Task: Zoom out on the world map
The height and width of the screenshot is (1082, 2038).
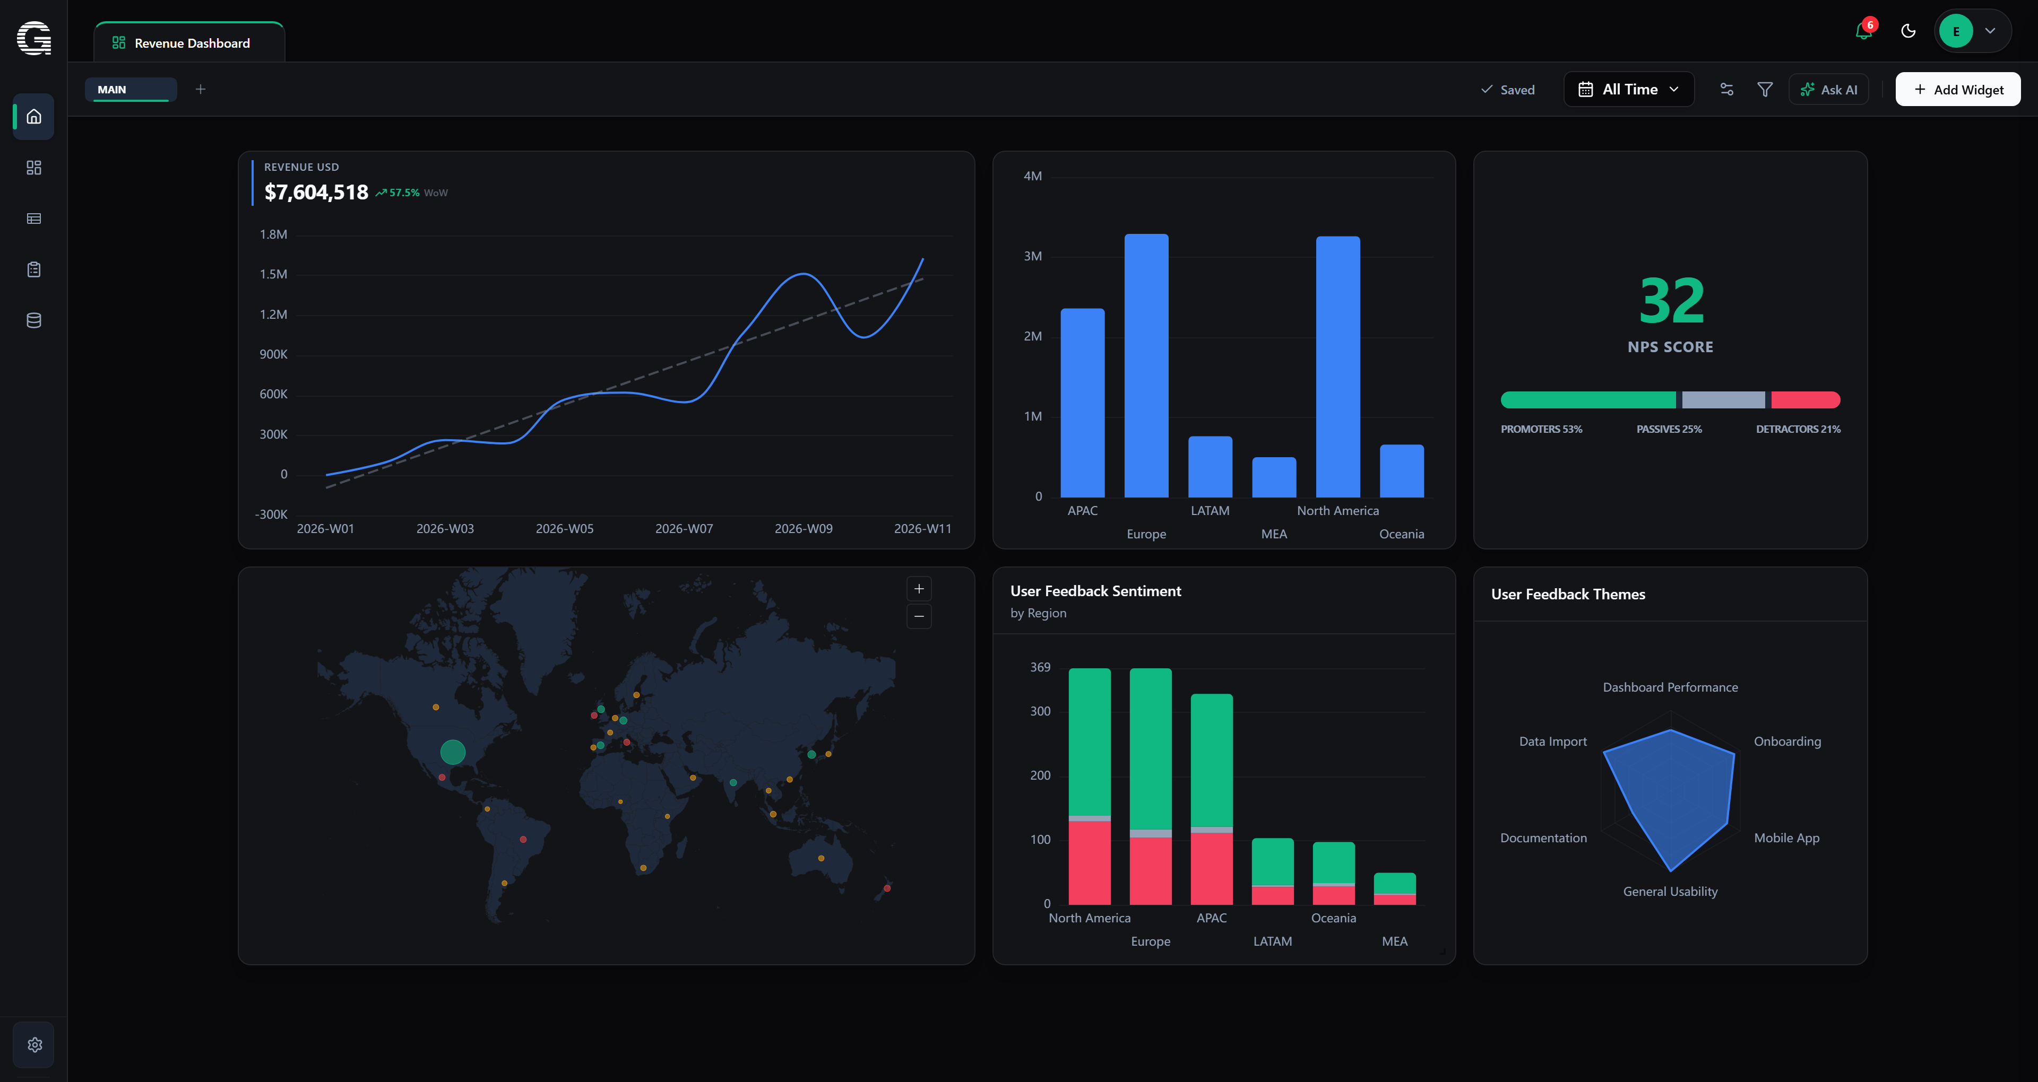Action: [x=919, y=616]
